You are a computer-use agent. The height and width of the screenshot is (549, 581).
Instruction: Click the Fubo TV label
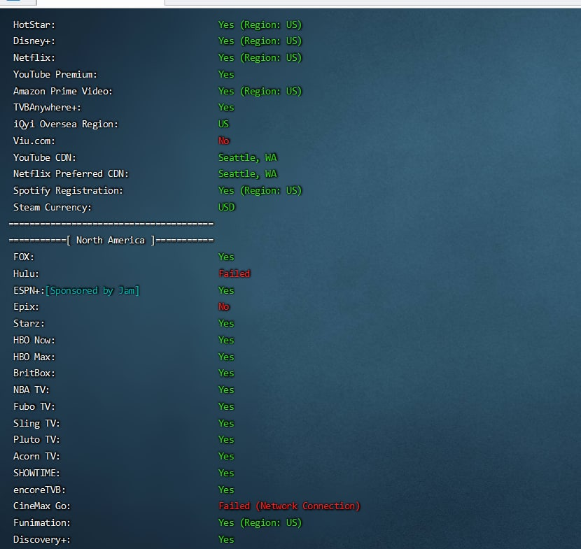coord(34,406)
